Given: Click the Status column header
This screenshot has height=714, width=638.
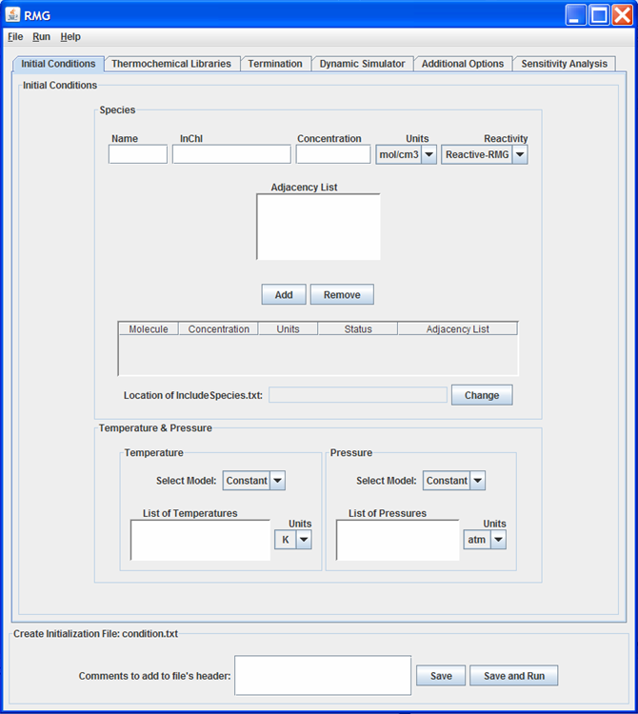Looking at the screenshot, I should tap(358, 328).
